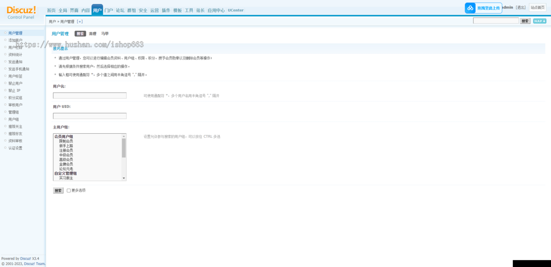The width and height of the screenshot is (551, 267).
Task: Open 用户栏目 in the sidebar
Action: click(x=15, y=47)
